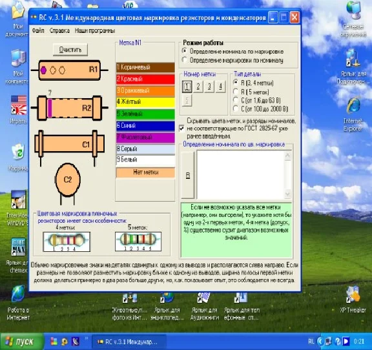
Task: Select the R2 resistor diagram
Action: (x=70, y=108)
